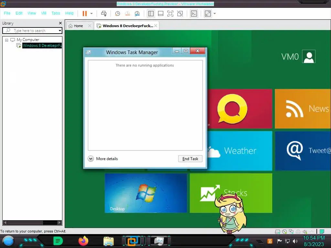The image size is (331, 248).
Task: Click VMware Workstation taskbar button
Action: pos(133,241)
